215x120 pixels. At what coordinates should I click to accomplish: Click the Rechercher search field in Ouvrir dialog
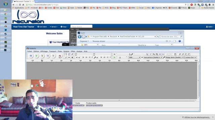coord(171,37)
